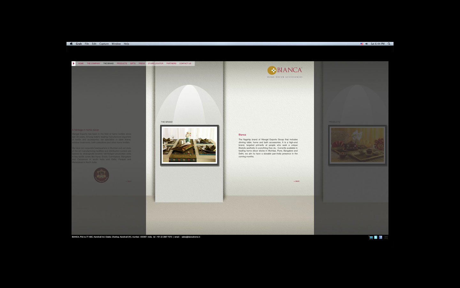Open the Twitter icon in footer
This screenshot has height=288, width=460.
376,237
